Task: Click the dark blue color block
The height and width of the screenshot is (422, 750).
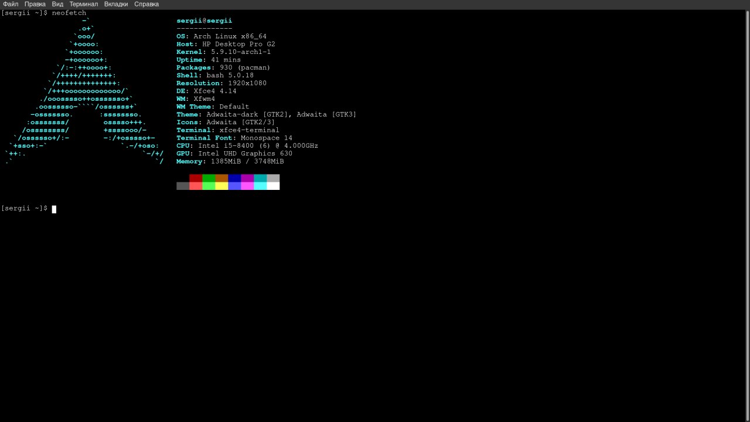Action: [x=234, y=178]
